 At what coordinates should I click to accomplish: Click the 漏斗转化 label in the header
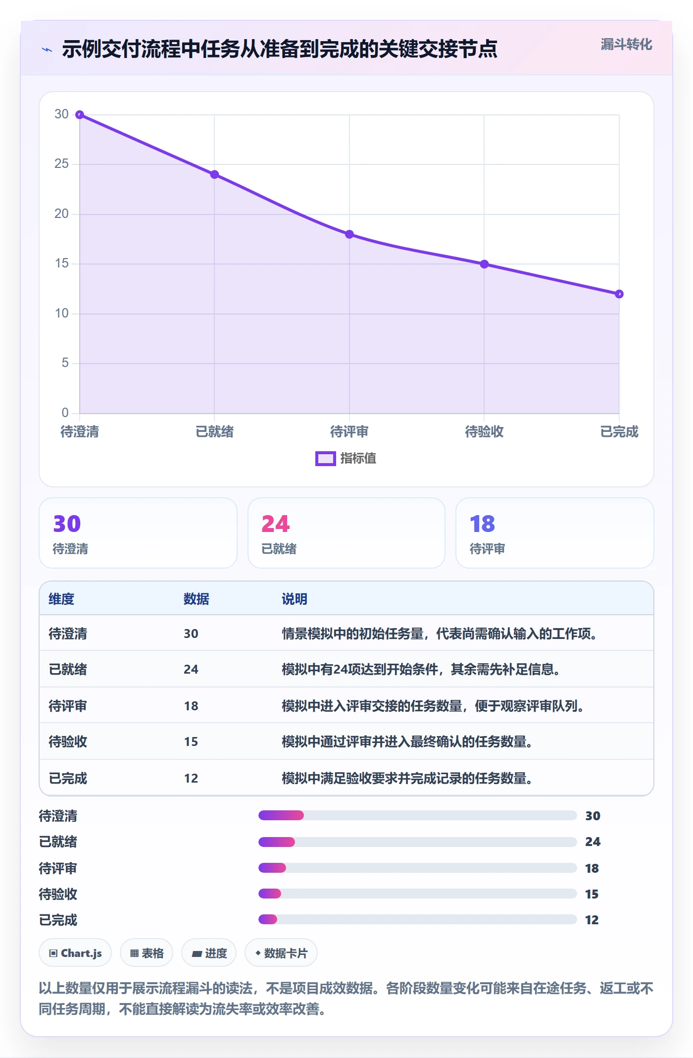pyautogui.click(x=626, y=45)
